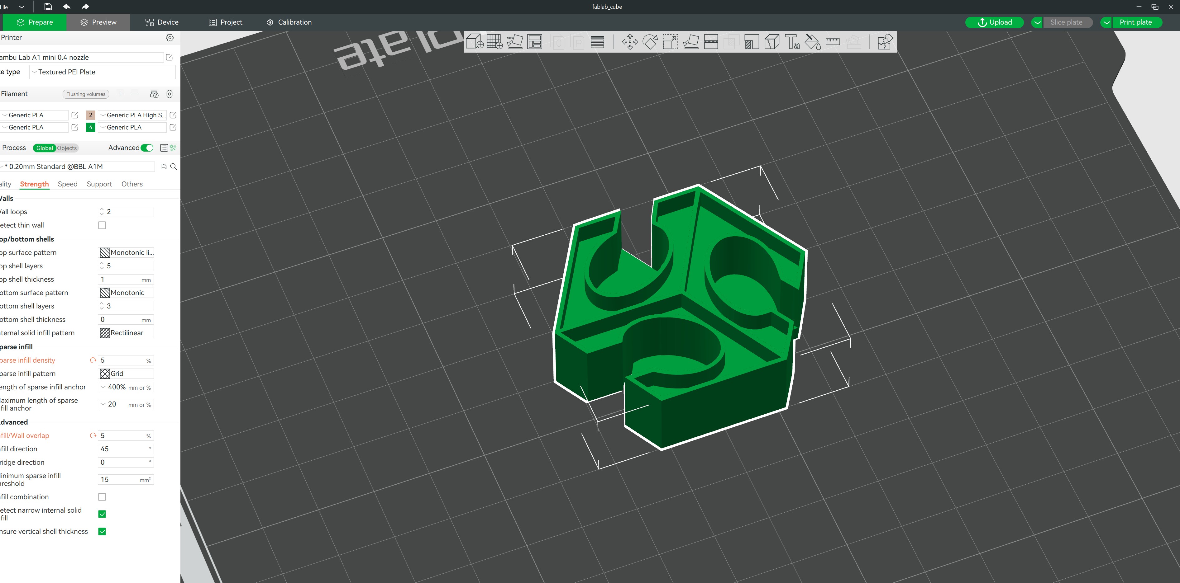Edit the Bambu Lab A1 mini printer preset
The height and width of the screenshot is (583, 1180).
pyautogui.click(x=169, y=57)
